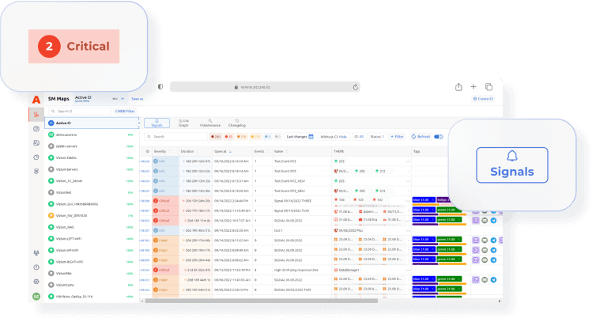Select the Active CI tree row
596x322 pixels.
(x=92, y=123)
